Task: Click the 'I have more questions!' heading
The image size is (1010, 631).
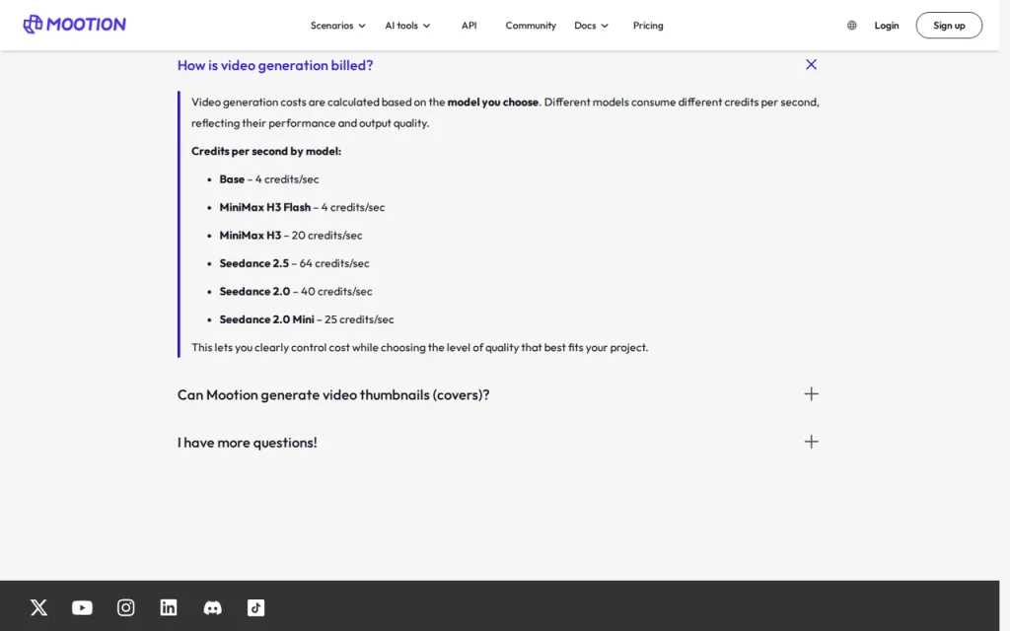Action: [x=247, y=443]
